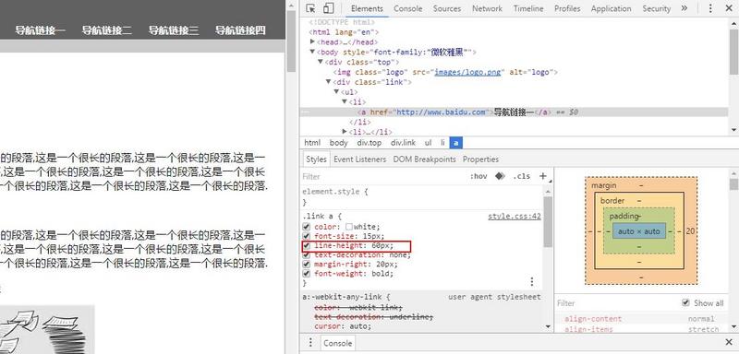Screen dimensions: 739x354
Task: Collapse the div class="link" node
Action: coord(329,82)
